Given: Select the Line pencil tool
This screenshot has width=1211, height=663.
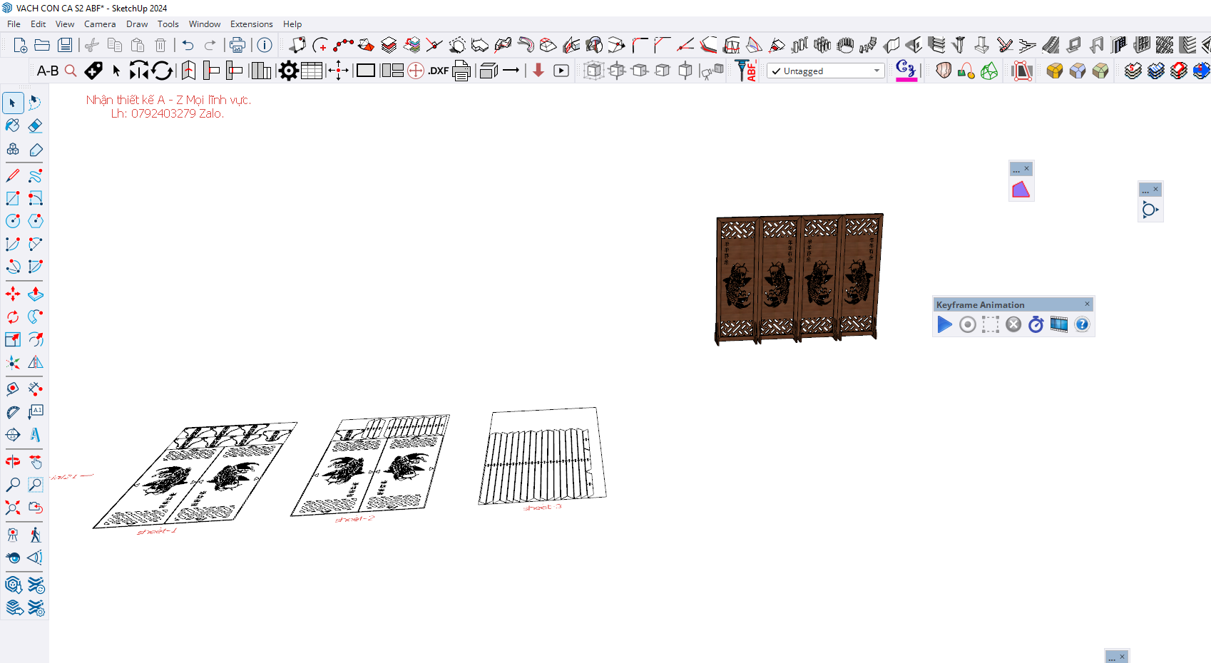Looking at the screenshot, I should tap(13, 175).
